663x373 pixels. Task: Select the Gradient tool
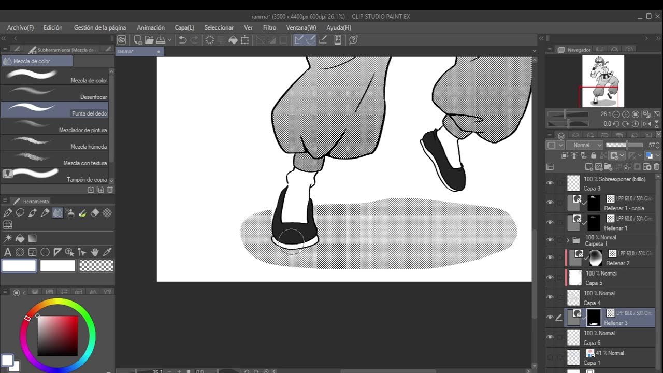pos(33,238)
